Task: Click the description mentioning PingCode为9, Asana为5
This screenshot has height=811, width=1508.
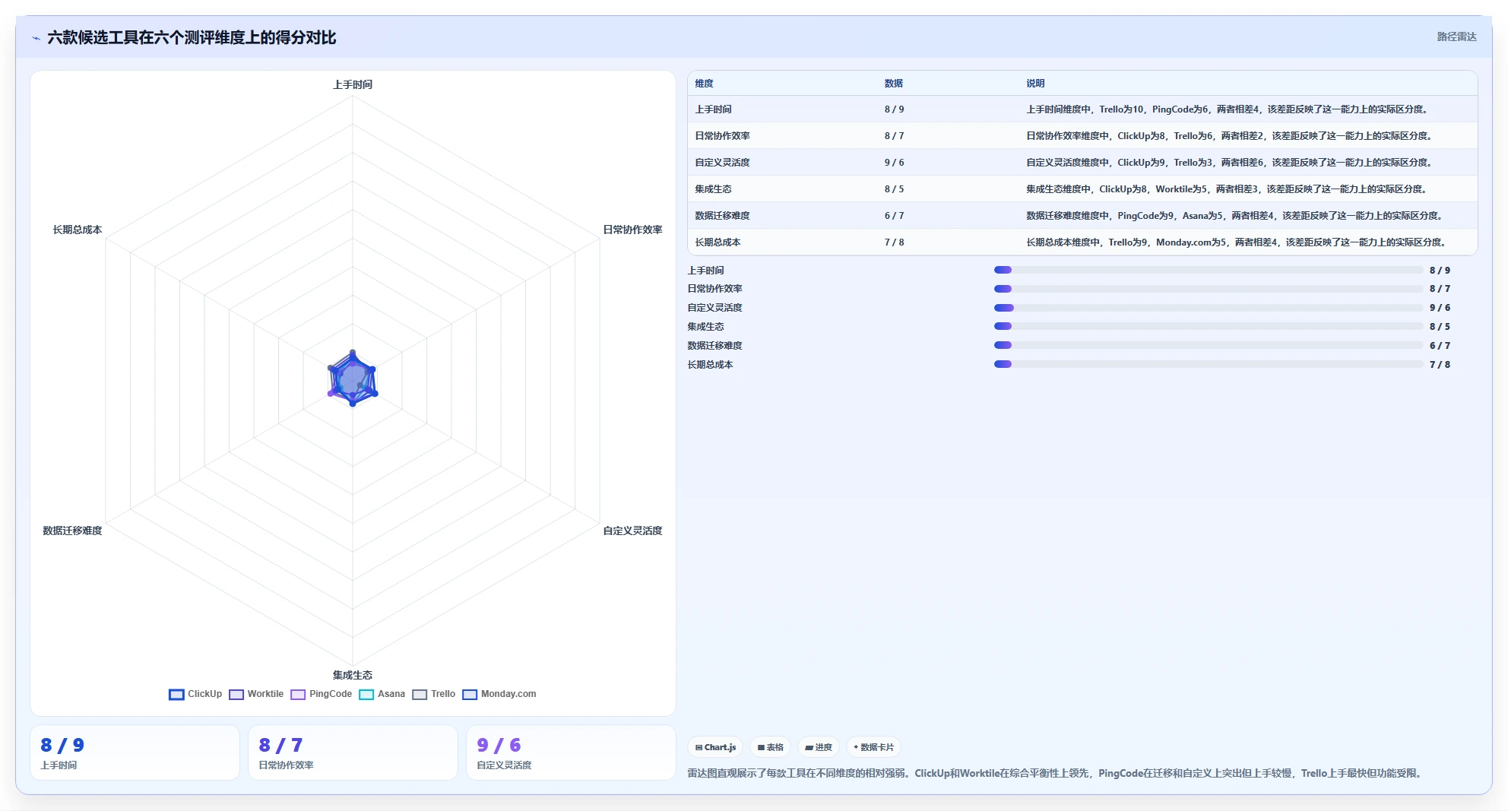Action: (1236, 216)
